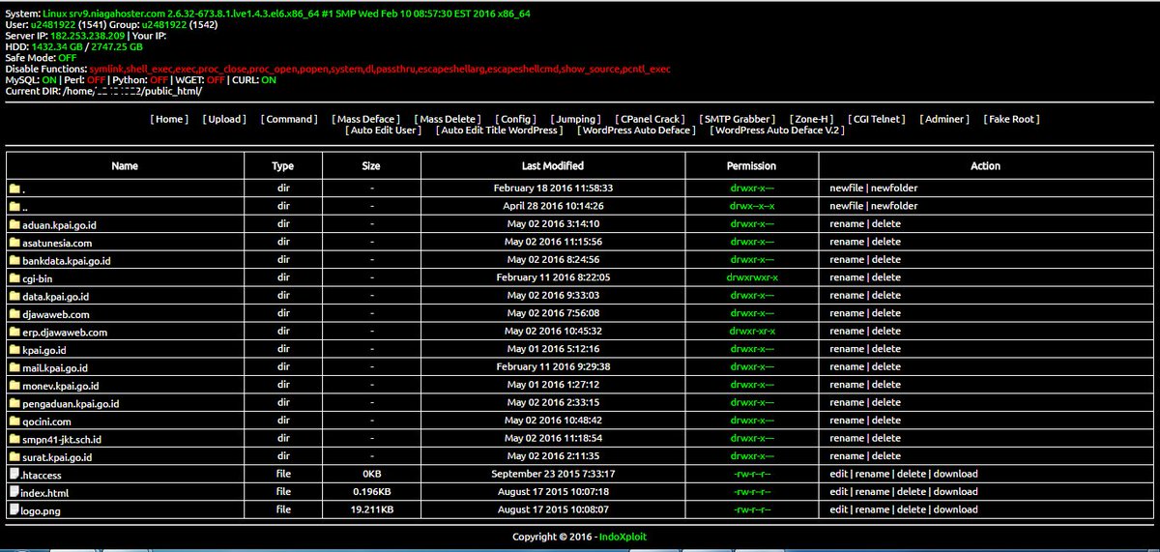
Task: Click the asatunesia.com folder icon
Action: (x=14, y=243)
